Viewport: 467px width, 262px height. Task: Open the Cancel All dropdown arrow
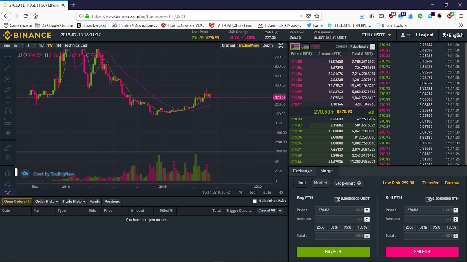click(280, 211)
